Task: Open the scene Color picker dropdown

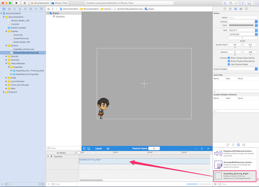Action: [256, 25]
